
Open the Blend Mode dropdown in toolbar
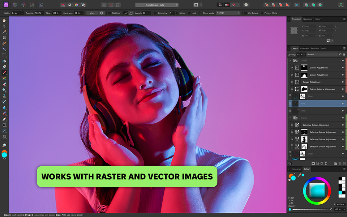point(228,13)
